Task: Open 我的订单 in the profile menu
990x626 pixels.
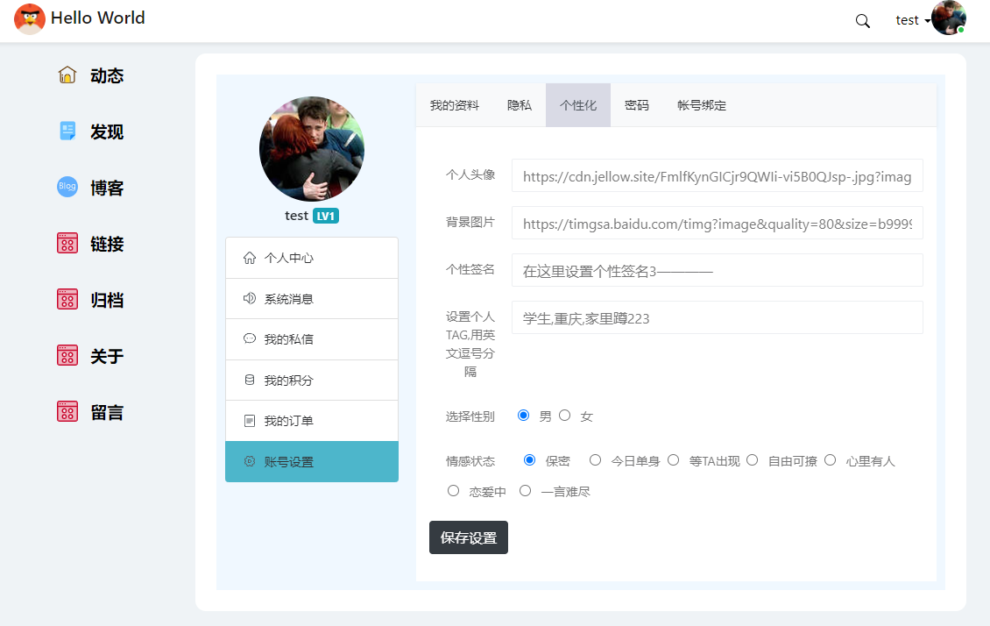Action: tap(312, 421)
